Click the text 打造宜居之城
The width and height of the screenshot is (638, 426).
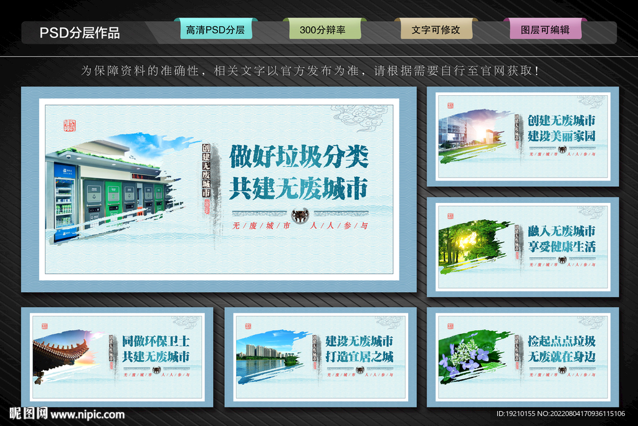359,357
